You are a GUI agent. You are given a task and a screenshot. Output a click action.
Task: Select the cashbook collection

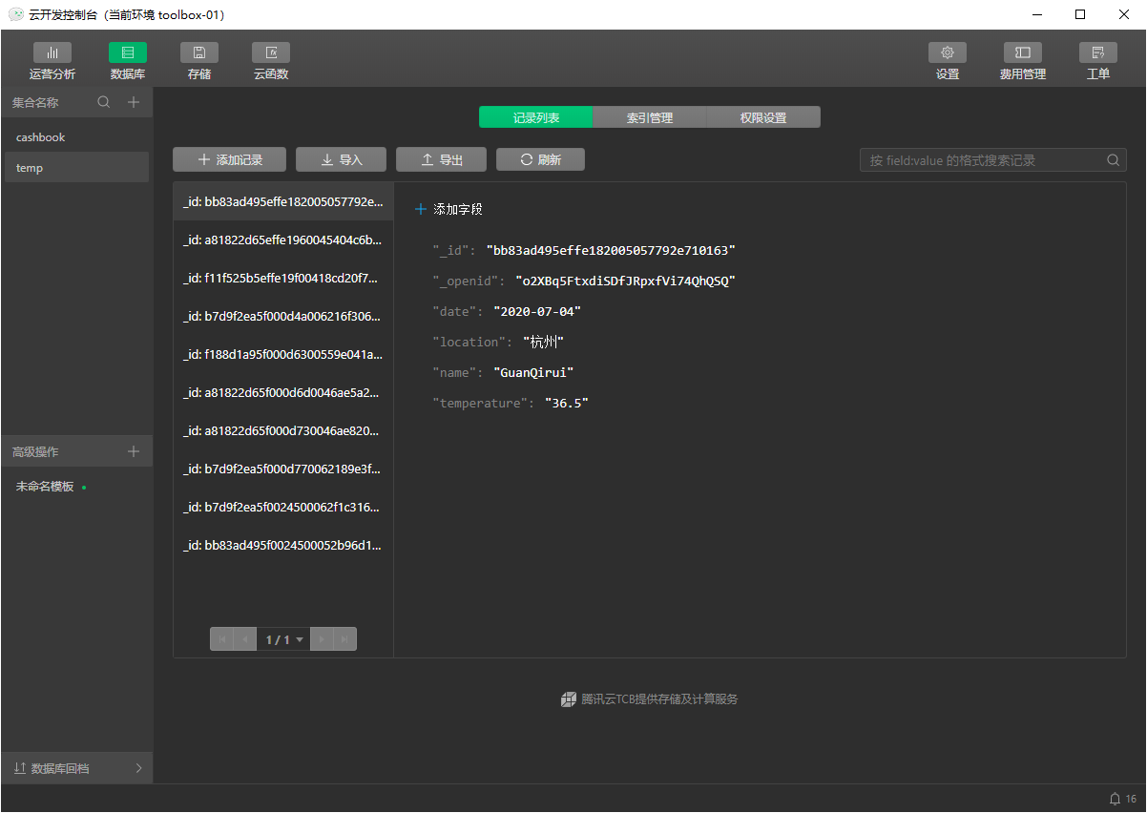[75, 137]
